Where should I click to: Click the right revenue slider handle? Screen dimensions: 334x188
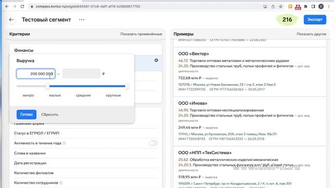point(127,86)
